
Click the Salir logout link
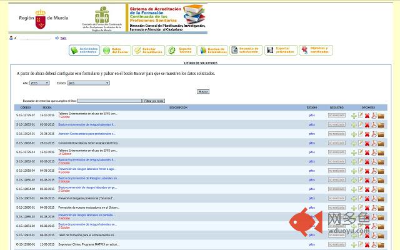click(63, 38)
